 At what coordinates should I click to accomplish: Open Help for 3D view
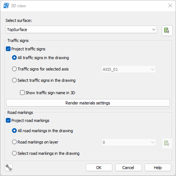coord(158,168)
